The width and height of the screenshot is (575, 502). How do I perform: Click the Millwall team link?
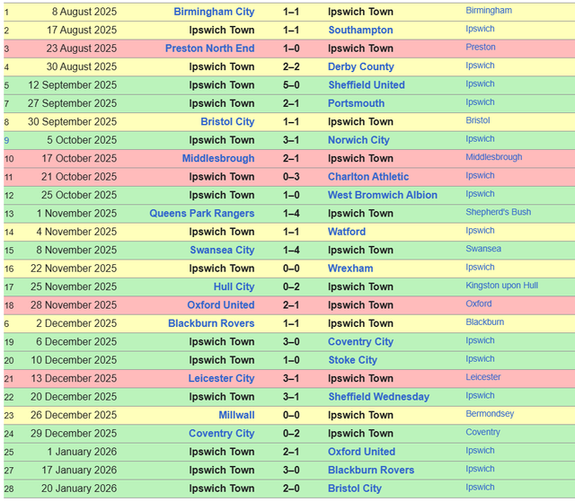pyautogui.click(x=236, y=415)
